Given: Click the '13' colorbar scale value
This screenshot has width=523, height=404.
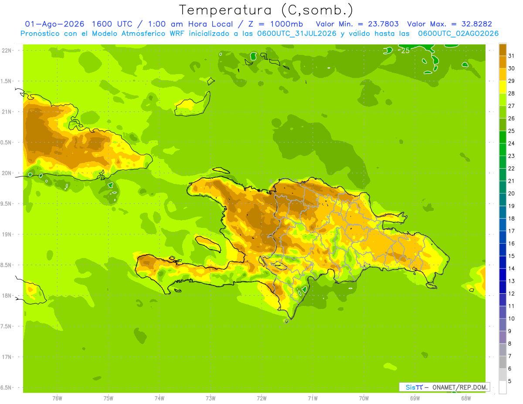Looking at the screenshot, I should coord(512,281).
